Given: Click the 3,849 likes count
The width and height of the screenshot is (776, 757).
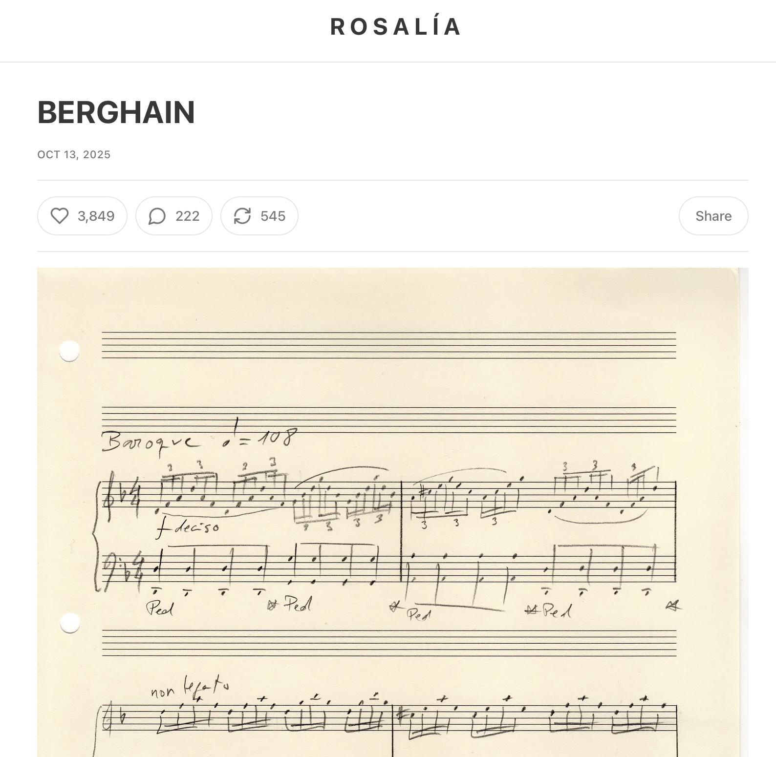Looking at the screenshot, I should [96, 216].
